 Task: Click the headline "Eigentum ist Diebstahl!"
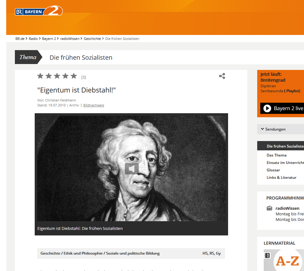(x=77, y=90)
